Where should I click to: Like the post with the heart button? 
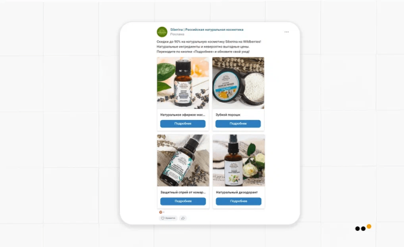pyautogui.click(x=168, y=218)
